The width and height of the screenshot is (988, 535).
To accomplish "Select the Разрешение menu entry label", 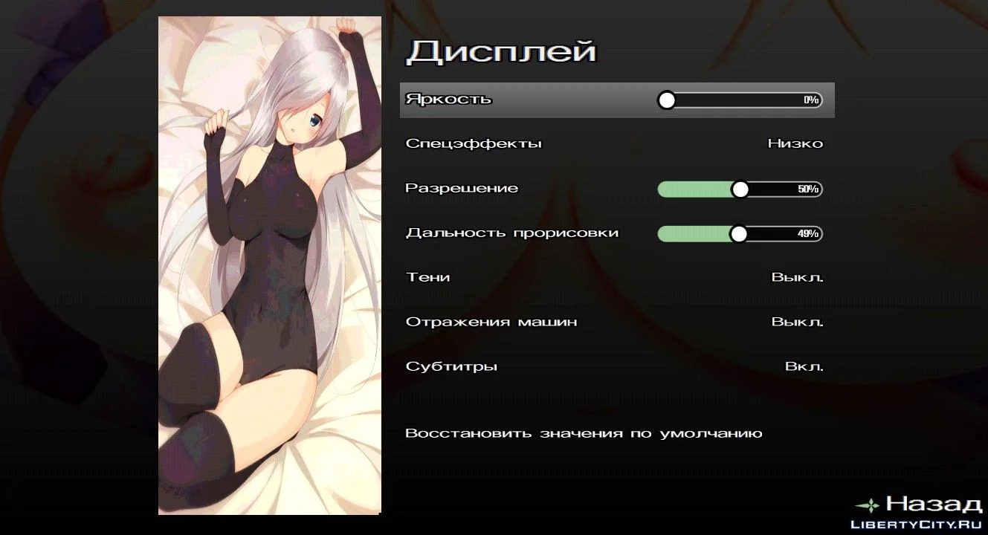I will tap(462, 189).
